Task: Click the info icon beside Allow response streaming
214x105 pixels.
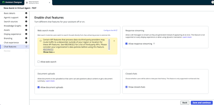Action: tap(154, 44)
